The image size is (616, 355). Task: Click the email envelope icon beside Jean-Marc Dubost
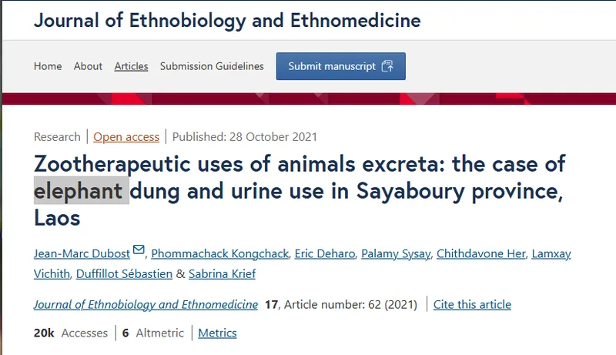tap(139, 250)
